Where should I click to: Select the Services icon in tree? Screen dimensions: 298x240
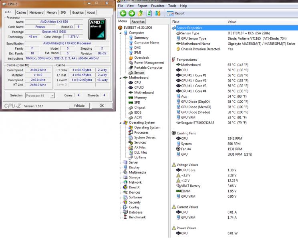(131, 142)
